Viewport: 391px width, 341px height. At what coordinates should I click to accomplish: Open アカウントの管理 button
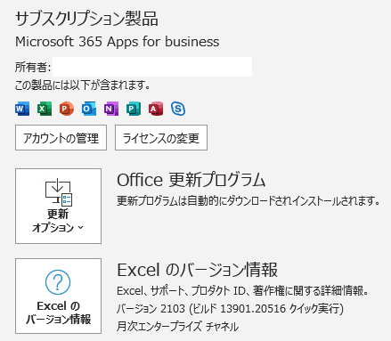pyautogui.click(x=61, y=138)
